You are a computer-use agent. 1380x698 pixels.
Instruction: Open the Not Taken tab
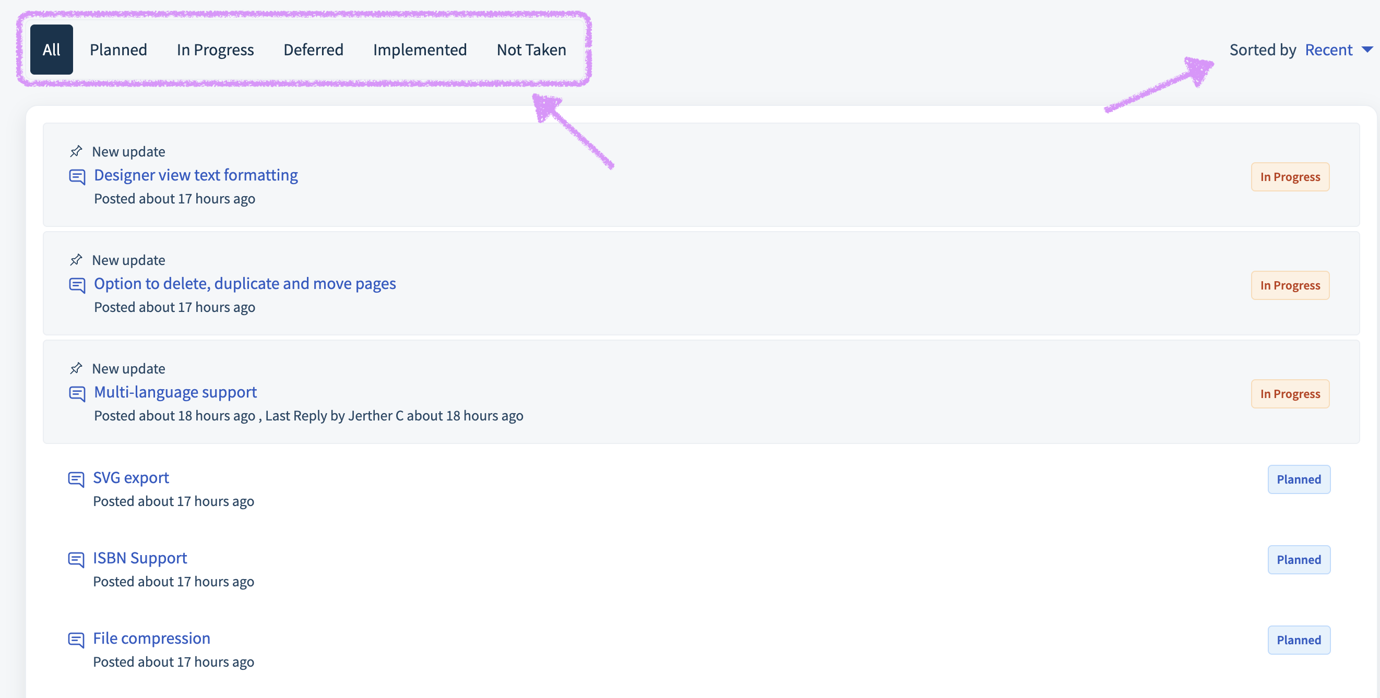click(x=531, y=50)
